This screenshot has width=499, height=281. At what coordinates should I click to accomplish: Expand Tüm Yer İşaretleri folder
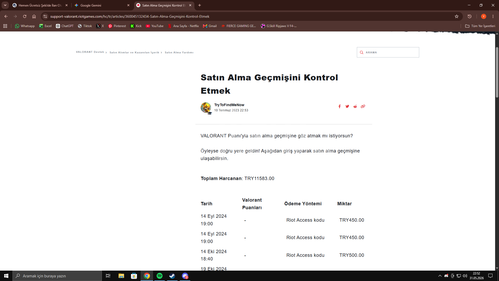click(x=480, y=26)
